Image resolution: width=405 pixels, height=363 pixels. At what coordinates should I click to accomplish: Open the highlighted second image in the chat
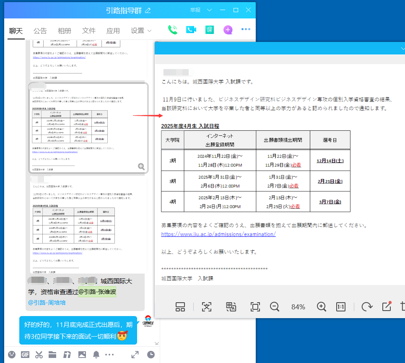coord(88,128)
